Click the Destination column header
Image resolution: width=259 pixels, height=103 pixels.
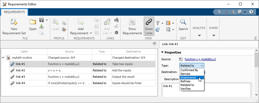pyautogui.click(x=133, y=51)
